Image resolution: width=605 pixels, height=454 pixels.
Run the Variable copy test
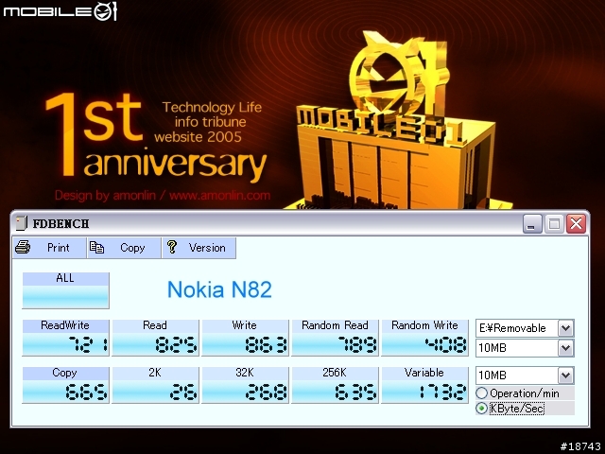click(424, 385)
